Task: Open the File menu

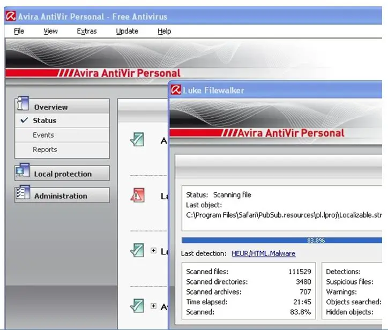Action: [19, 31]
